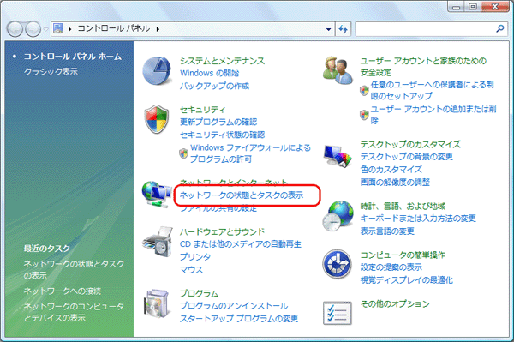Viewport: 514px width, 342px height.
Task: Open マウス link
Action: pos(191,270)
